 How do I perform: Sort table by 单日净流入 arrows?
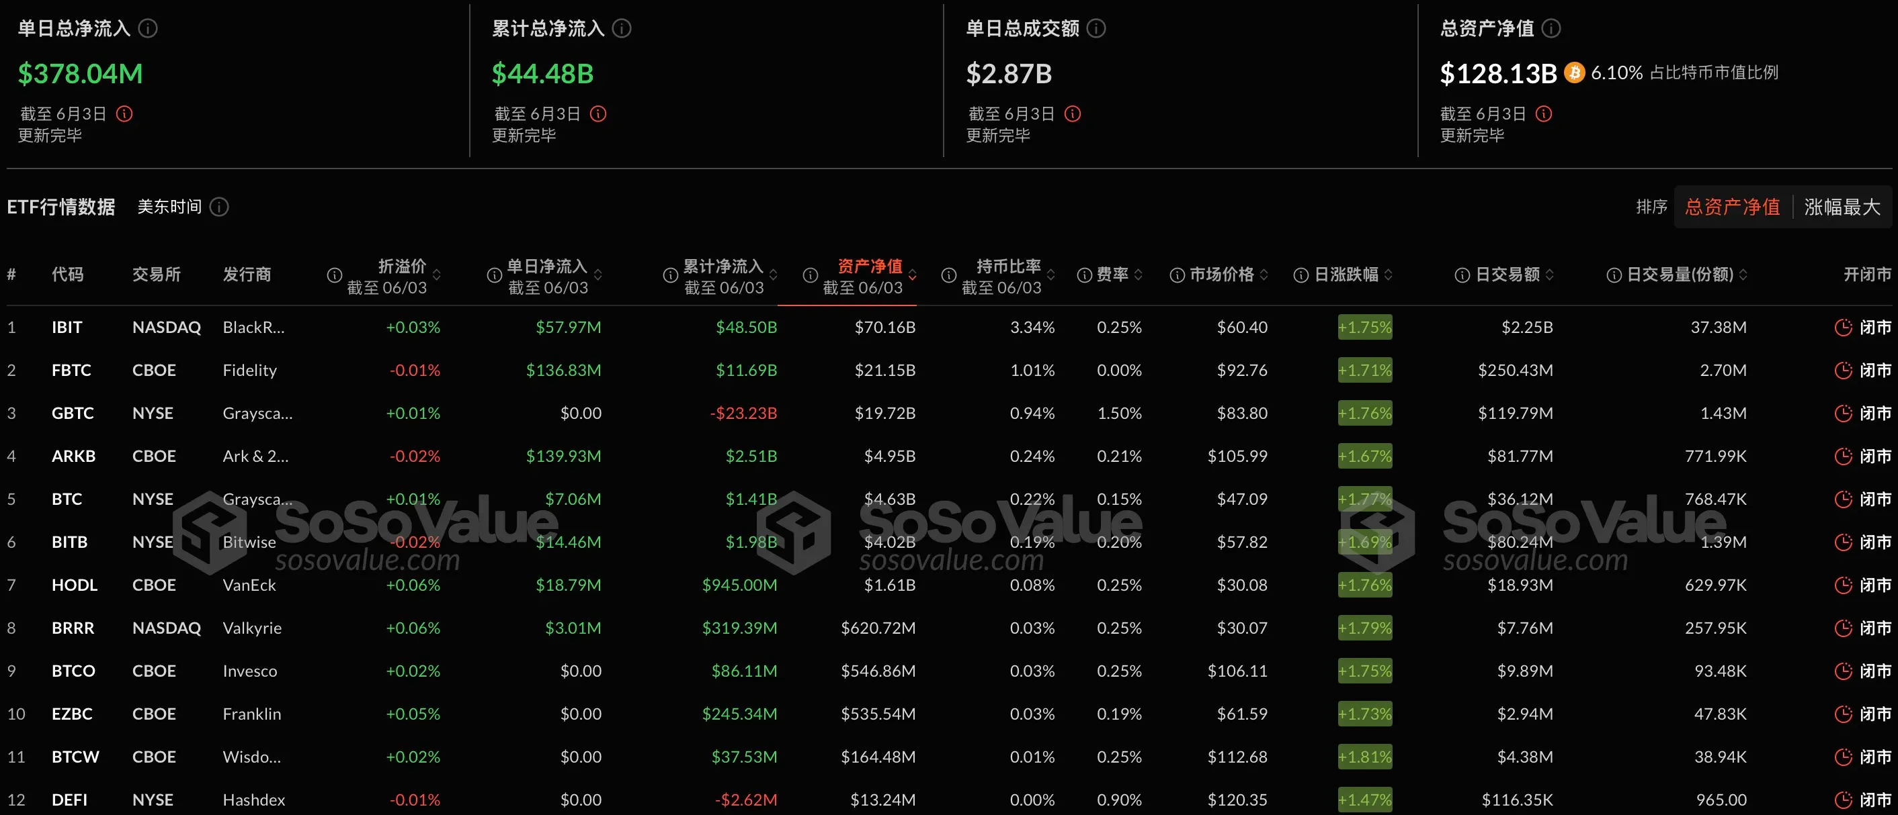pos(598,275)
